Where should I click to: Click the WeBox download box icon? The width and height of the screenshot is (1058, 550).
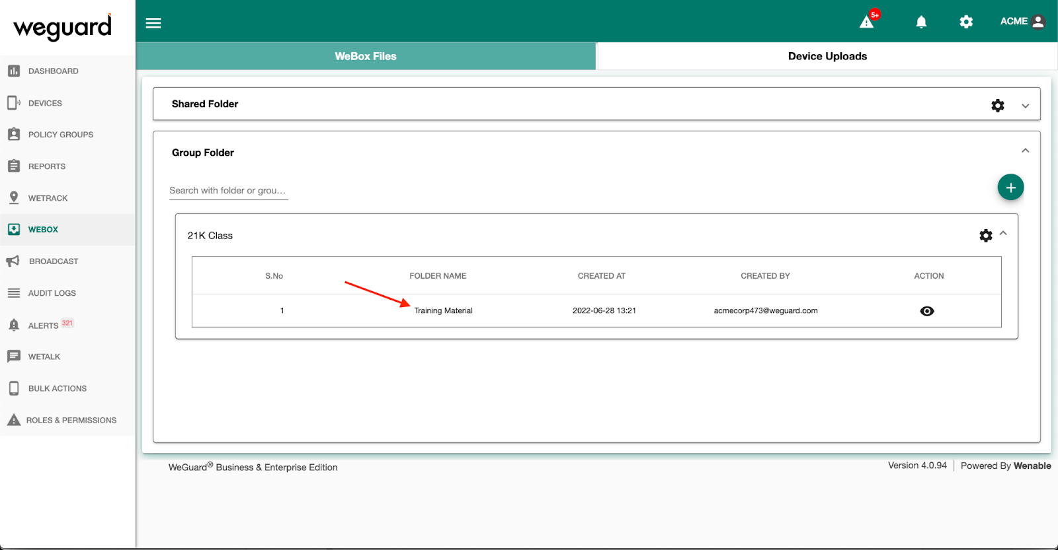14,229
